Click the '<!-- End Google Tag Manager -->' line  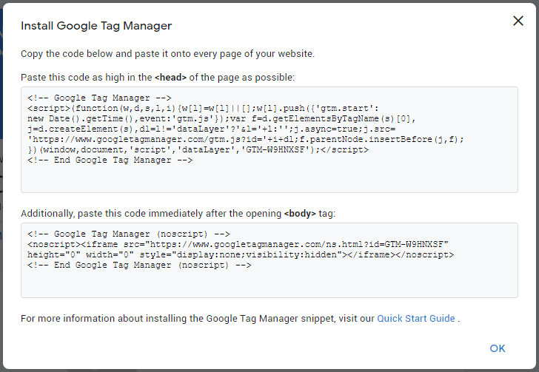point(110,160)
